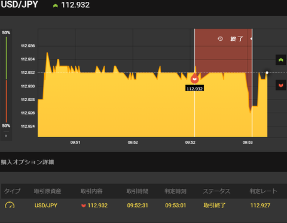The width and height of the screenshot is (287, 223).
Task: Click the 取引内容 column header
Action: tap(91, 191)
